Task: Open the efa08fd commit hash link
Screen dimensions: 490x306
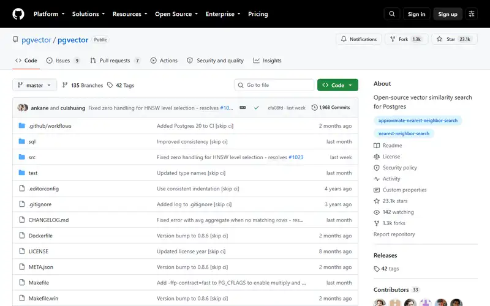Action: tap(275, 108)
